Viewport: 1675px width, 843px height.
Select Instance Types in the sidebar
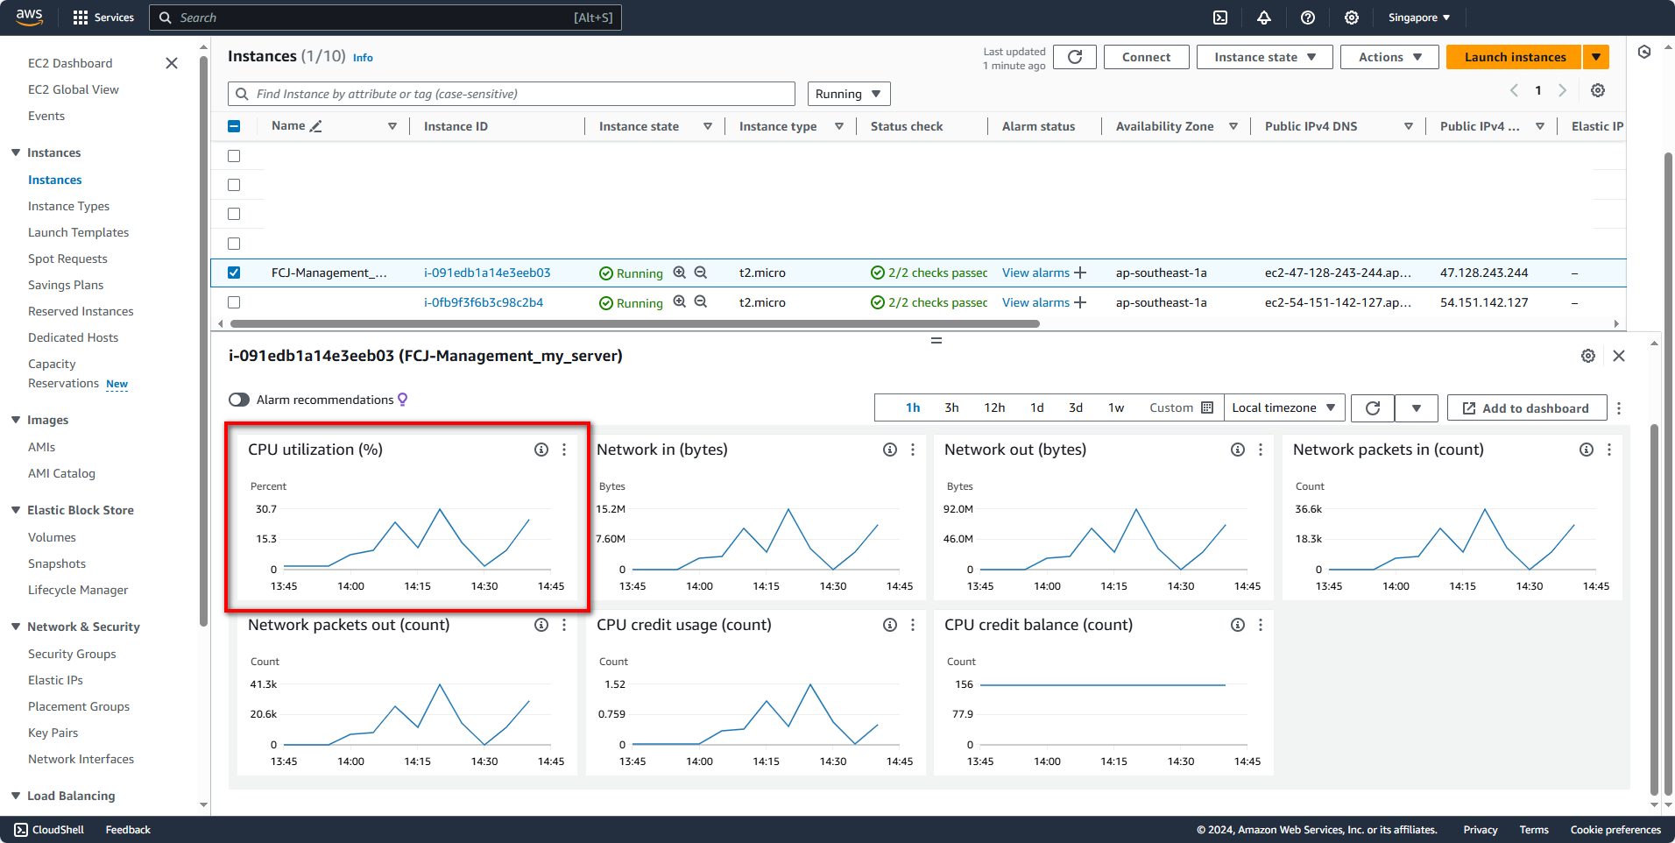point(68,205)
